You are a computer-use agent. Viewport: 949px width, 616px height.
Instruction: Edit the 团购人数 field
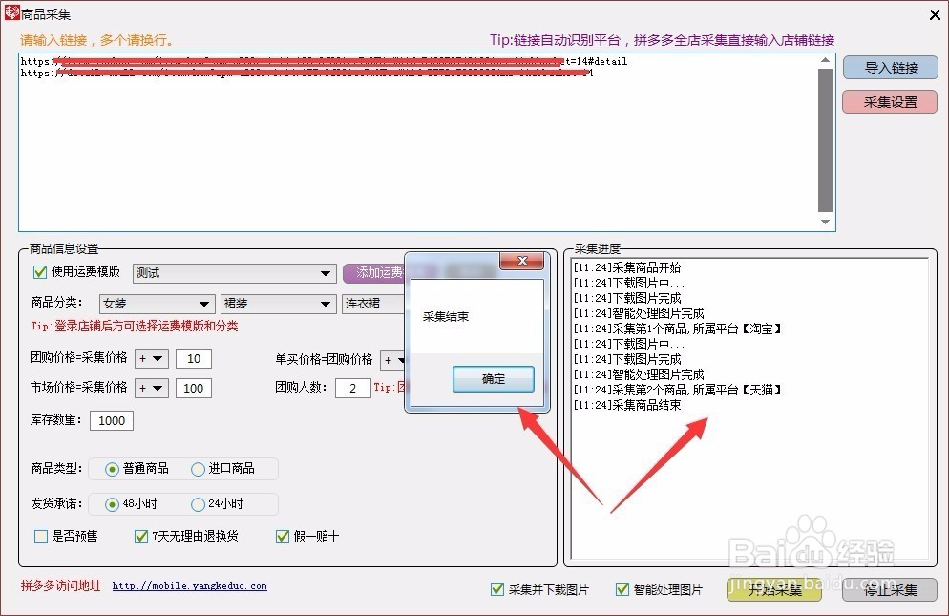tap(353, 389)
